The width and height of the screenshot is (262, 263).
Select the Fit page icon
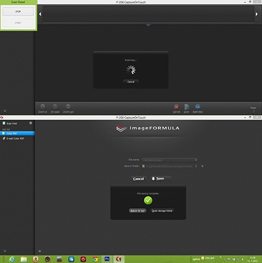tap(55, 106)
